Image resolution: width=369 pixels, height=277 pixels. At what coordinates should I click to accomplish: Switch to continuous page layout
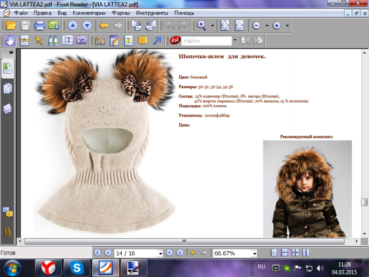pos(285,253)
